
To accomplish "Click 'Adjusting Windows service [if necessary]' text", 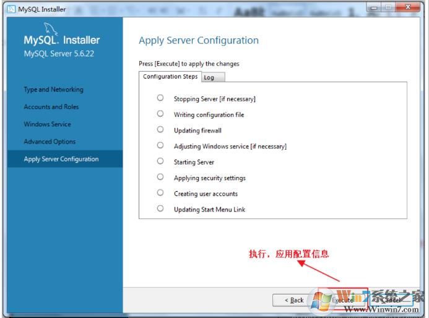I will pos(230,147).
